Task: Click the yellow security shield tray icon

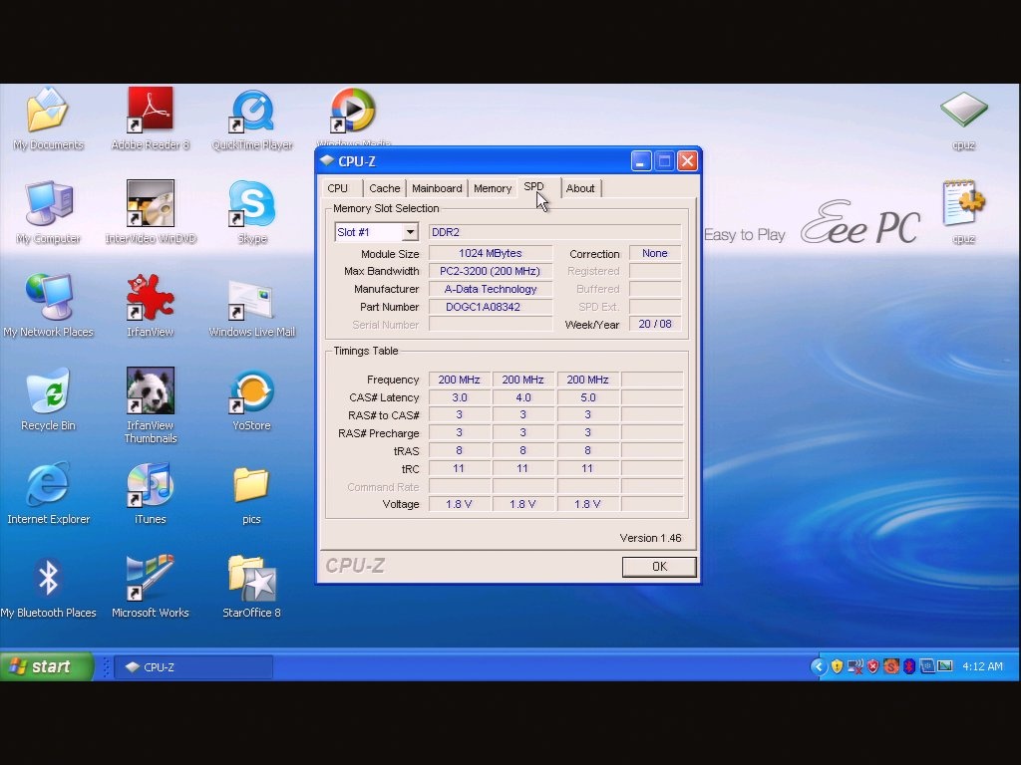Action: point(837,666)
